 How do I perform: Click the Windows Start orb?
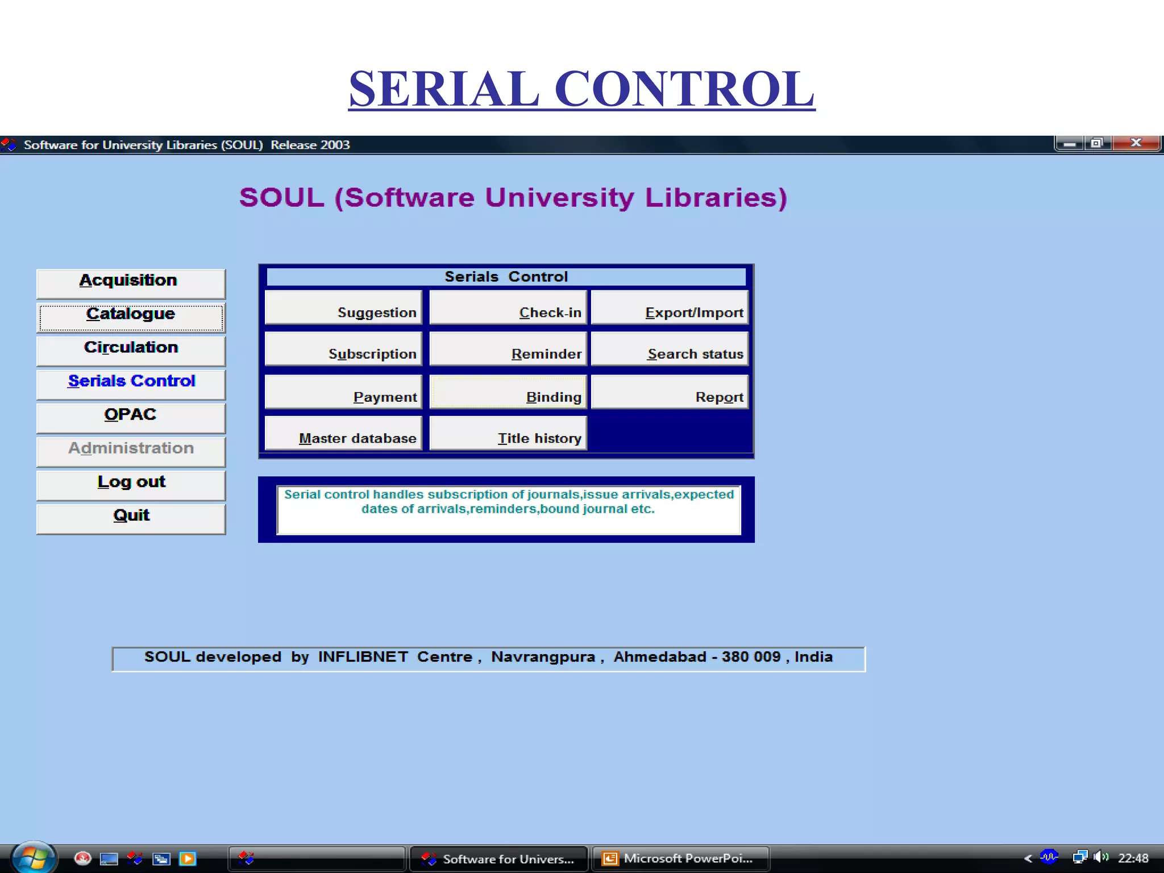pos(33,858)
